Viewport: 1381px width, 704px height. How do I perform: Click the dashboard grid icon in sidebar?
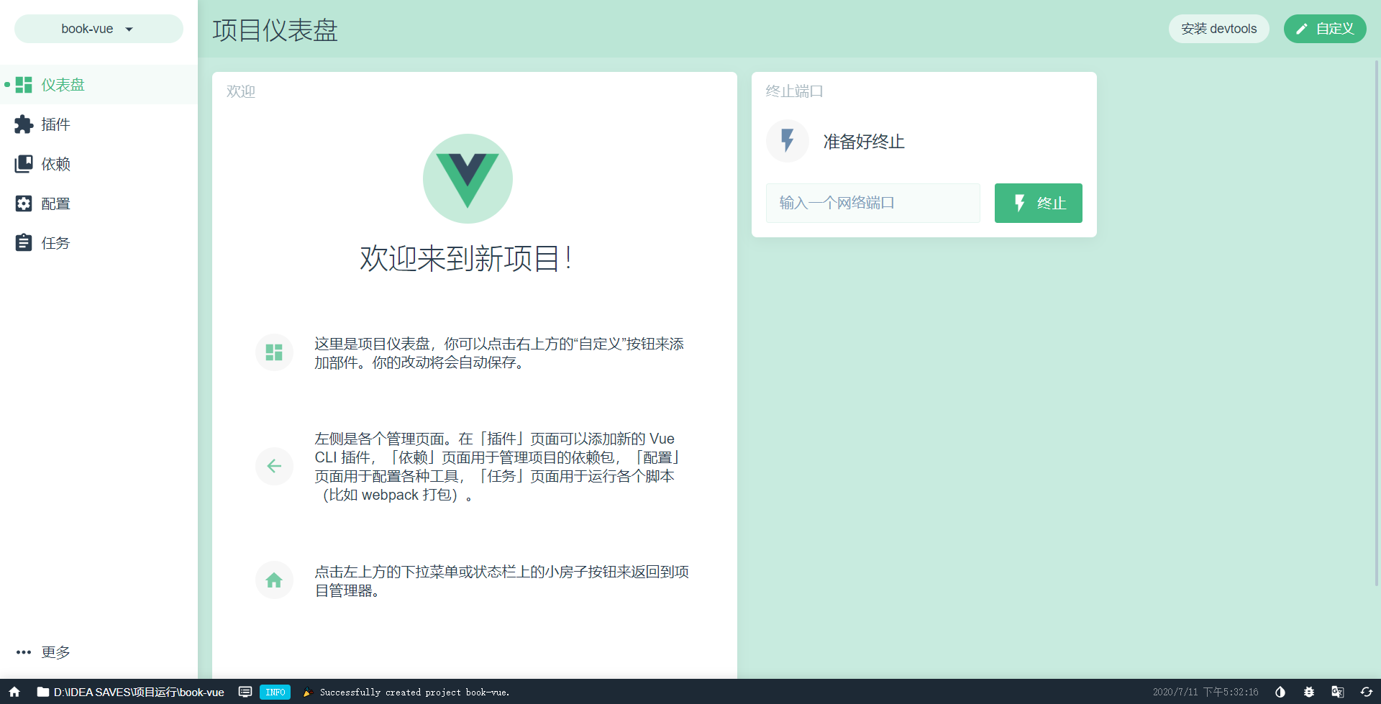pos(24,85)
